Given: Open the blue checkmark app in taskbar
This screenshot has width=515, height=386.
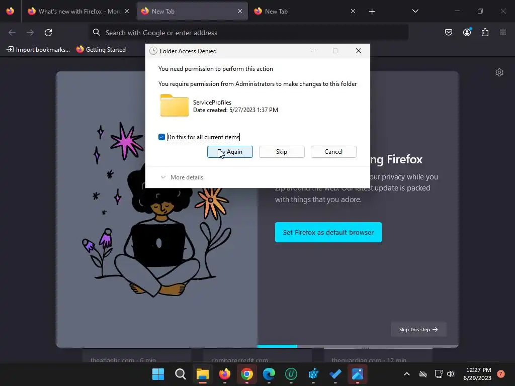Looking at the screenshot, I should tap(335, 373).
